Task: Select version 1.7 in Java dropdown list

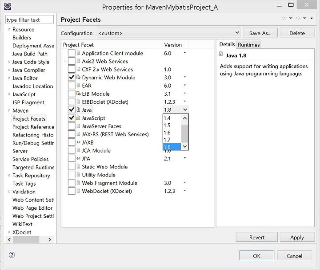Action: 172,140
